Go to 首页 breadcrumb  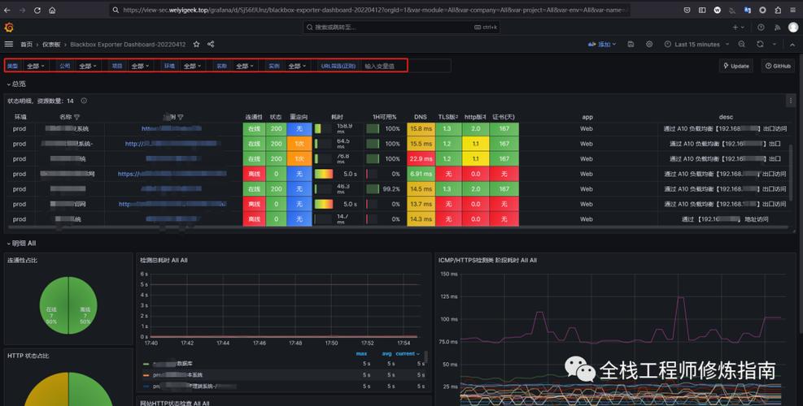coord(26,45)
